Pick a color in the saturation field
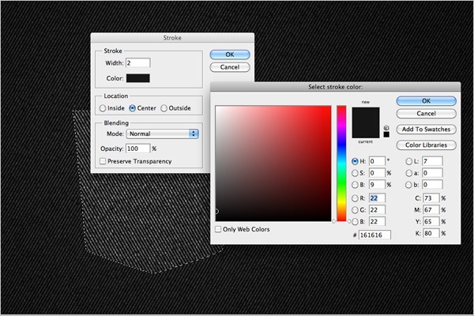The height and width of the screenshot is (316, 474). pyautogui.click(x=273, y=164)
